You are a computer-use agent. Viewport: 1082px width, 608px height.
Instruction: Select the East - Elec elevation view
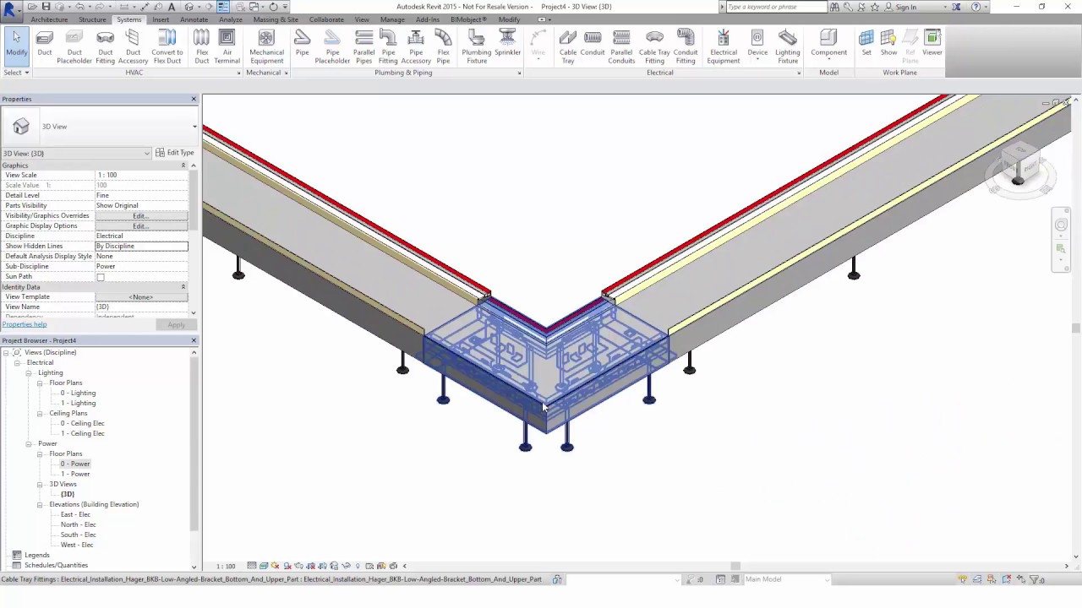point(75,514)
